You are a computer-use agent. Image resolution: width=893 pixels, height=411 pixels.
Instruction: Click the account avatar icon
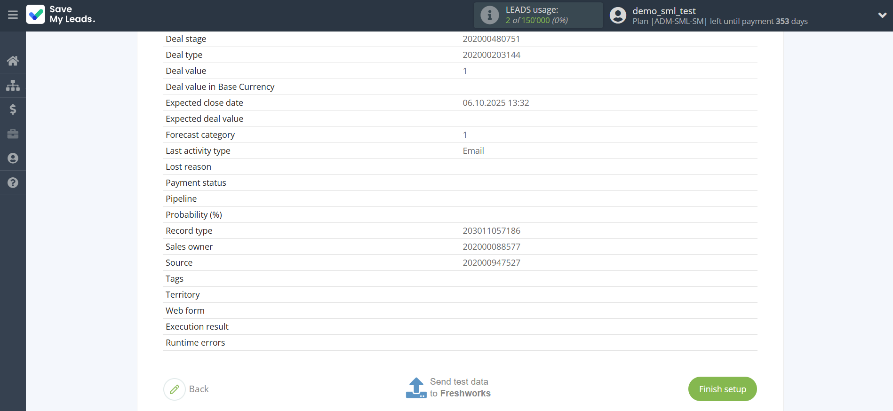pos(618,15)
